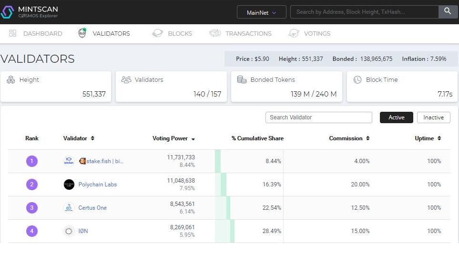This screenshot has height=253, width=459.
Task: Open the Votings tab
Action: point(317,34)
